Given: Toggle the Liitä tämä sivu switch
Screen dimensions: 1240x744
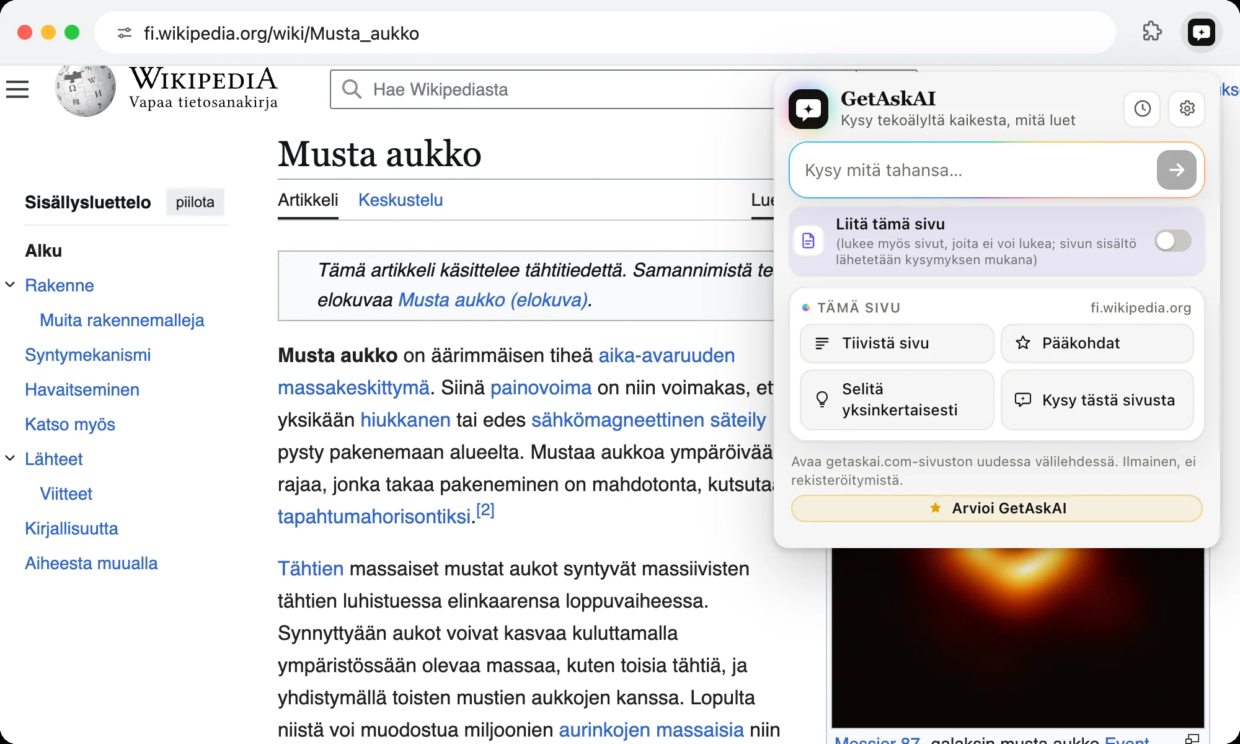Looking at the screenshot, I should pyautogui.click(x=1173, y=241).
